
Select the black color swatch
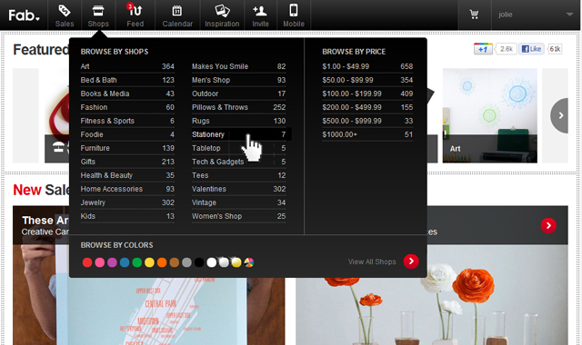tap(199, 262)
